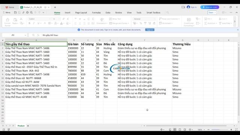Open the font color picker

coord(62,23)
